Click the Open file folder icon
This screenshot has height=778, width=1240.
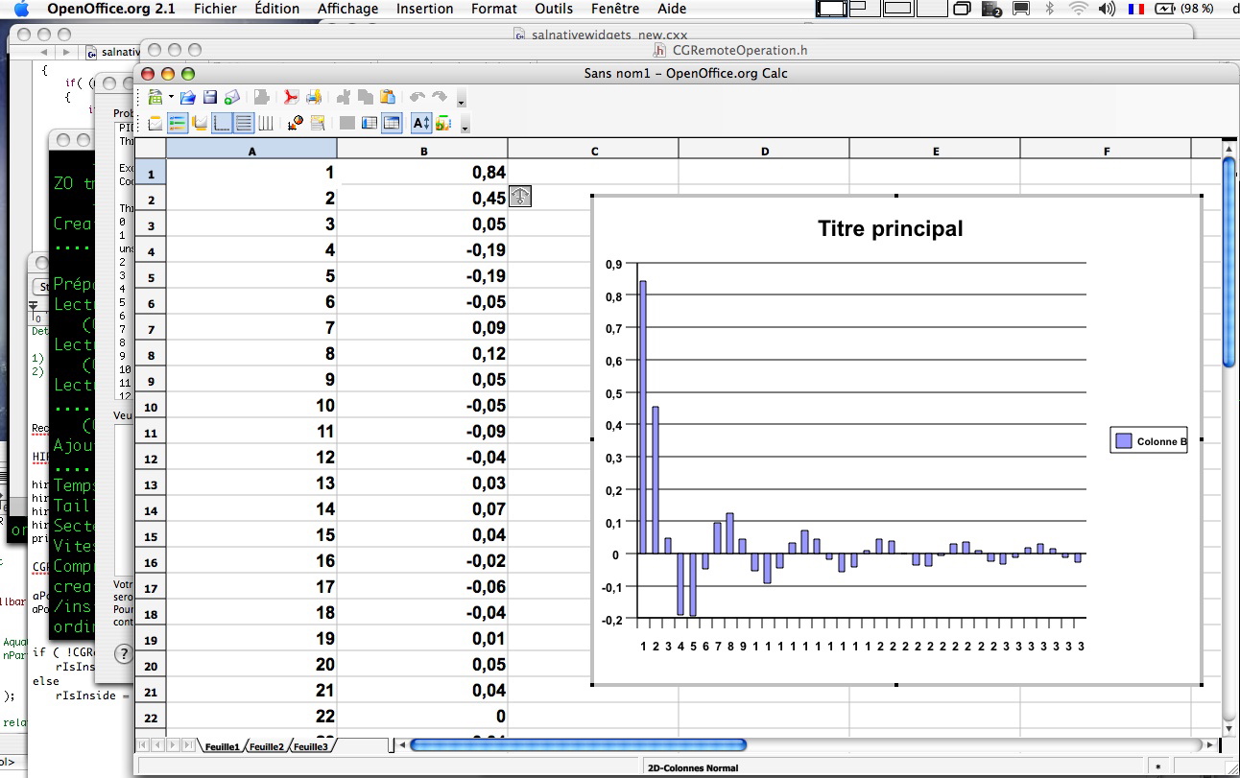pos(188,97)
